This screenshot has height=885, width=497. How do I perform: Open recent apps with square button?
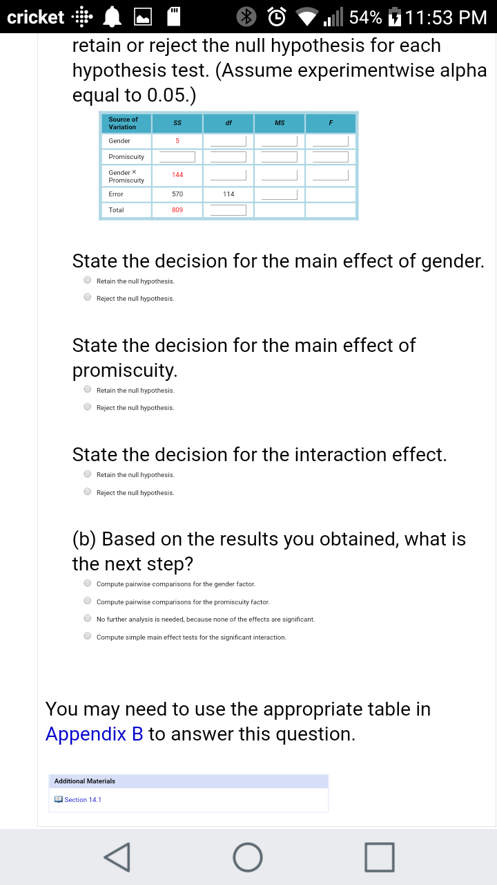click(x=379, y=857)
